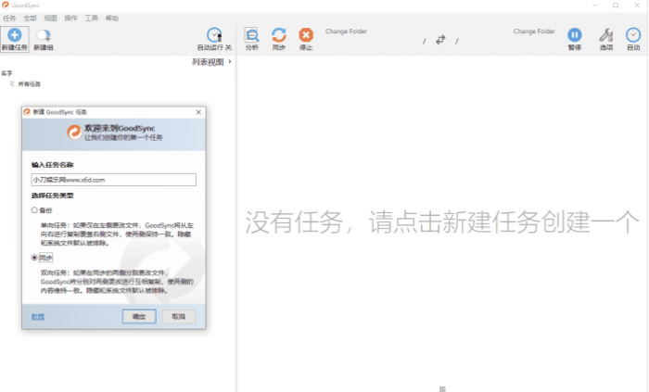Open the 操作 menu

[x=70, y=19]
